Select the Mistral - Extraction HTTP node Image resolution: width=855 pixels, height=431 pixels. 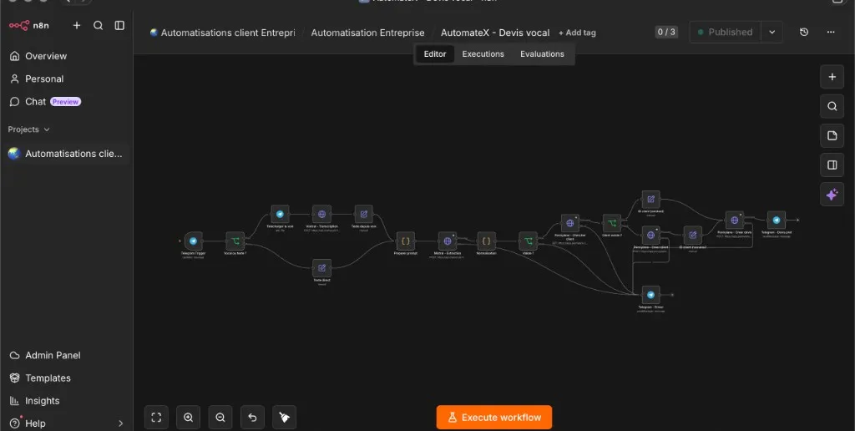point(448,241)
